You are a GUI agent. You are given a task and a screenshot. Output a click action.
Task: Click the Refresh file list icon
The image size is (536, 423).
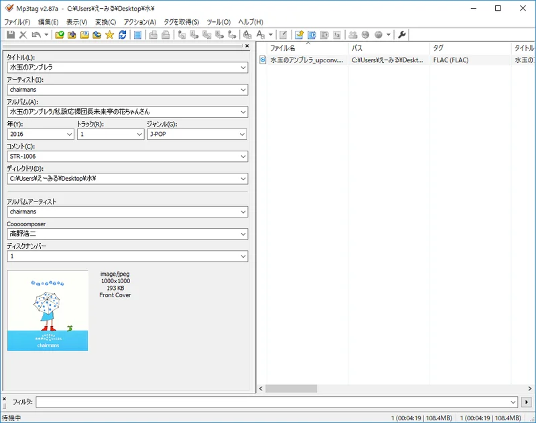pos(122,35)
